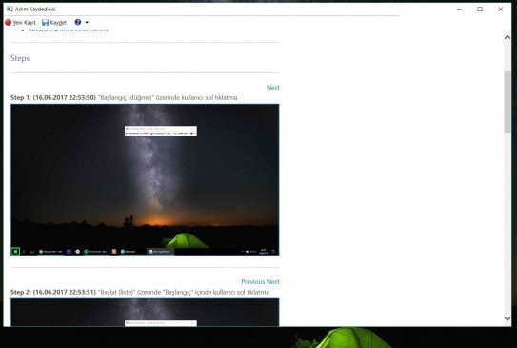Viewport: 517px width, 348px height.
Task: Click the scrollbar down arrow
Action: pyautogui.click(x=507, y=318)
